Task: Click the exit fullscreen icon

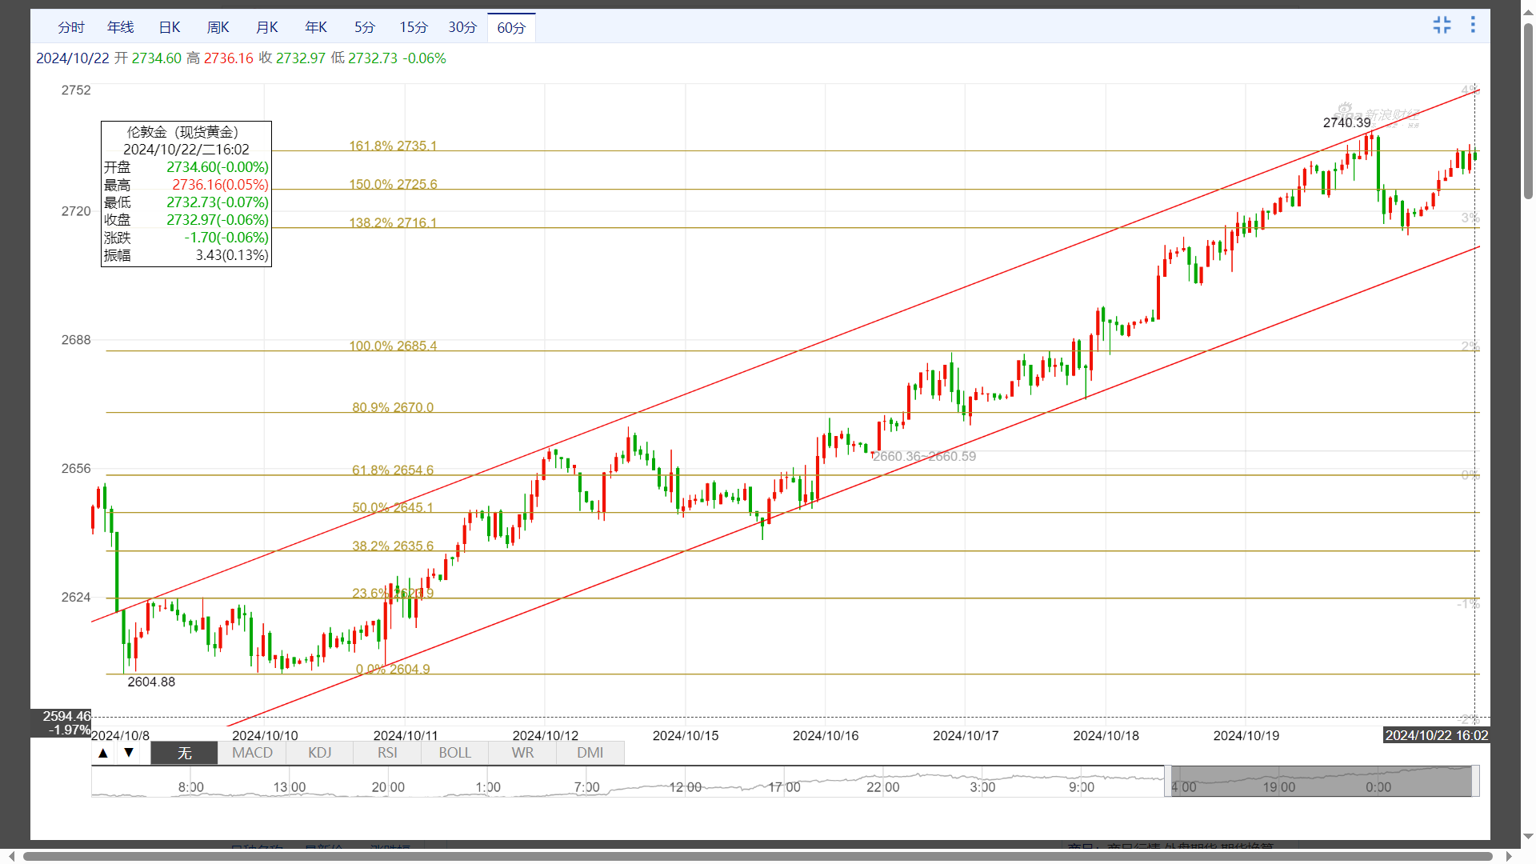Action: pos(1442,26)
